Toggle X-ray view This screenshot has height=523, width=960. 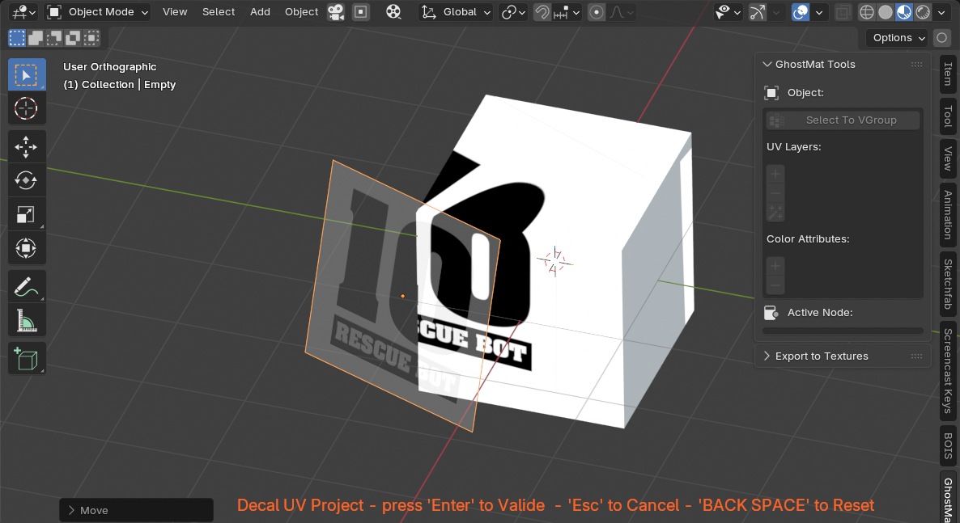point(843,12)
